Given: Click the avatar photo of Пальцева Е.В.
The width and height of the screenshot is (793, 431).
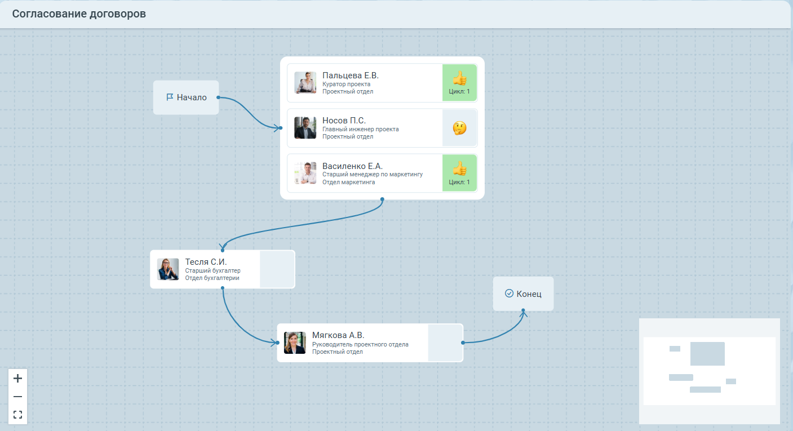Looking at the screenshot, I should 305,83.
